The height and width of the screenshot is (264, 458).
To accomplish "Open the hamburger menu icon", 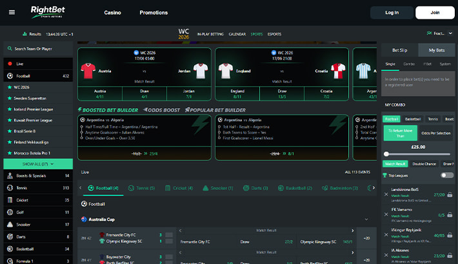I will (x=12, y=12).
